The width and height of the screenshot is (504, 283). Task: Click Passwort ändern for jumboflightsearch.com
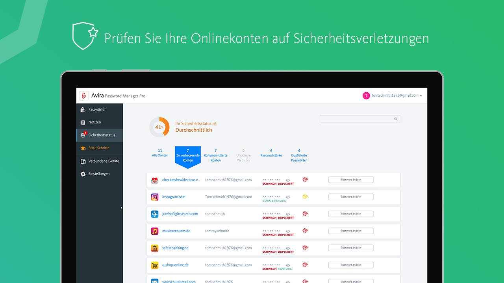tap(351, 214)
